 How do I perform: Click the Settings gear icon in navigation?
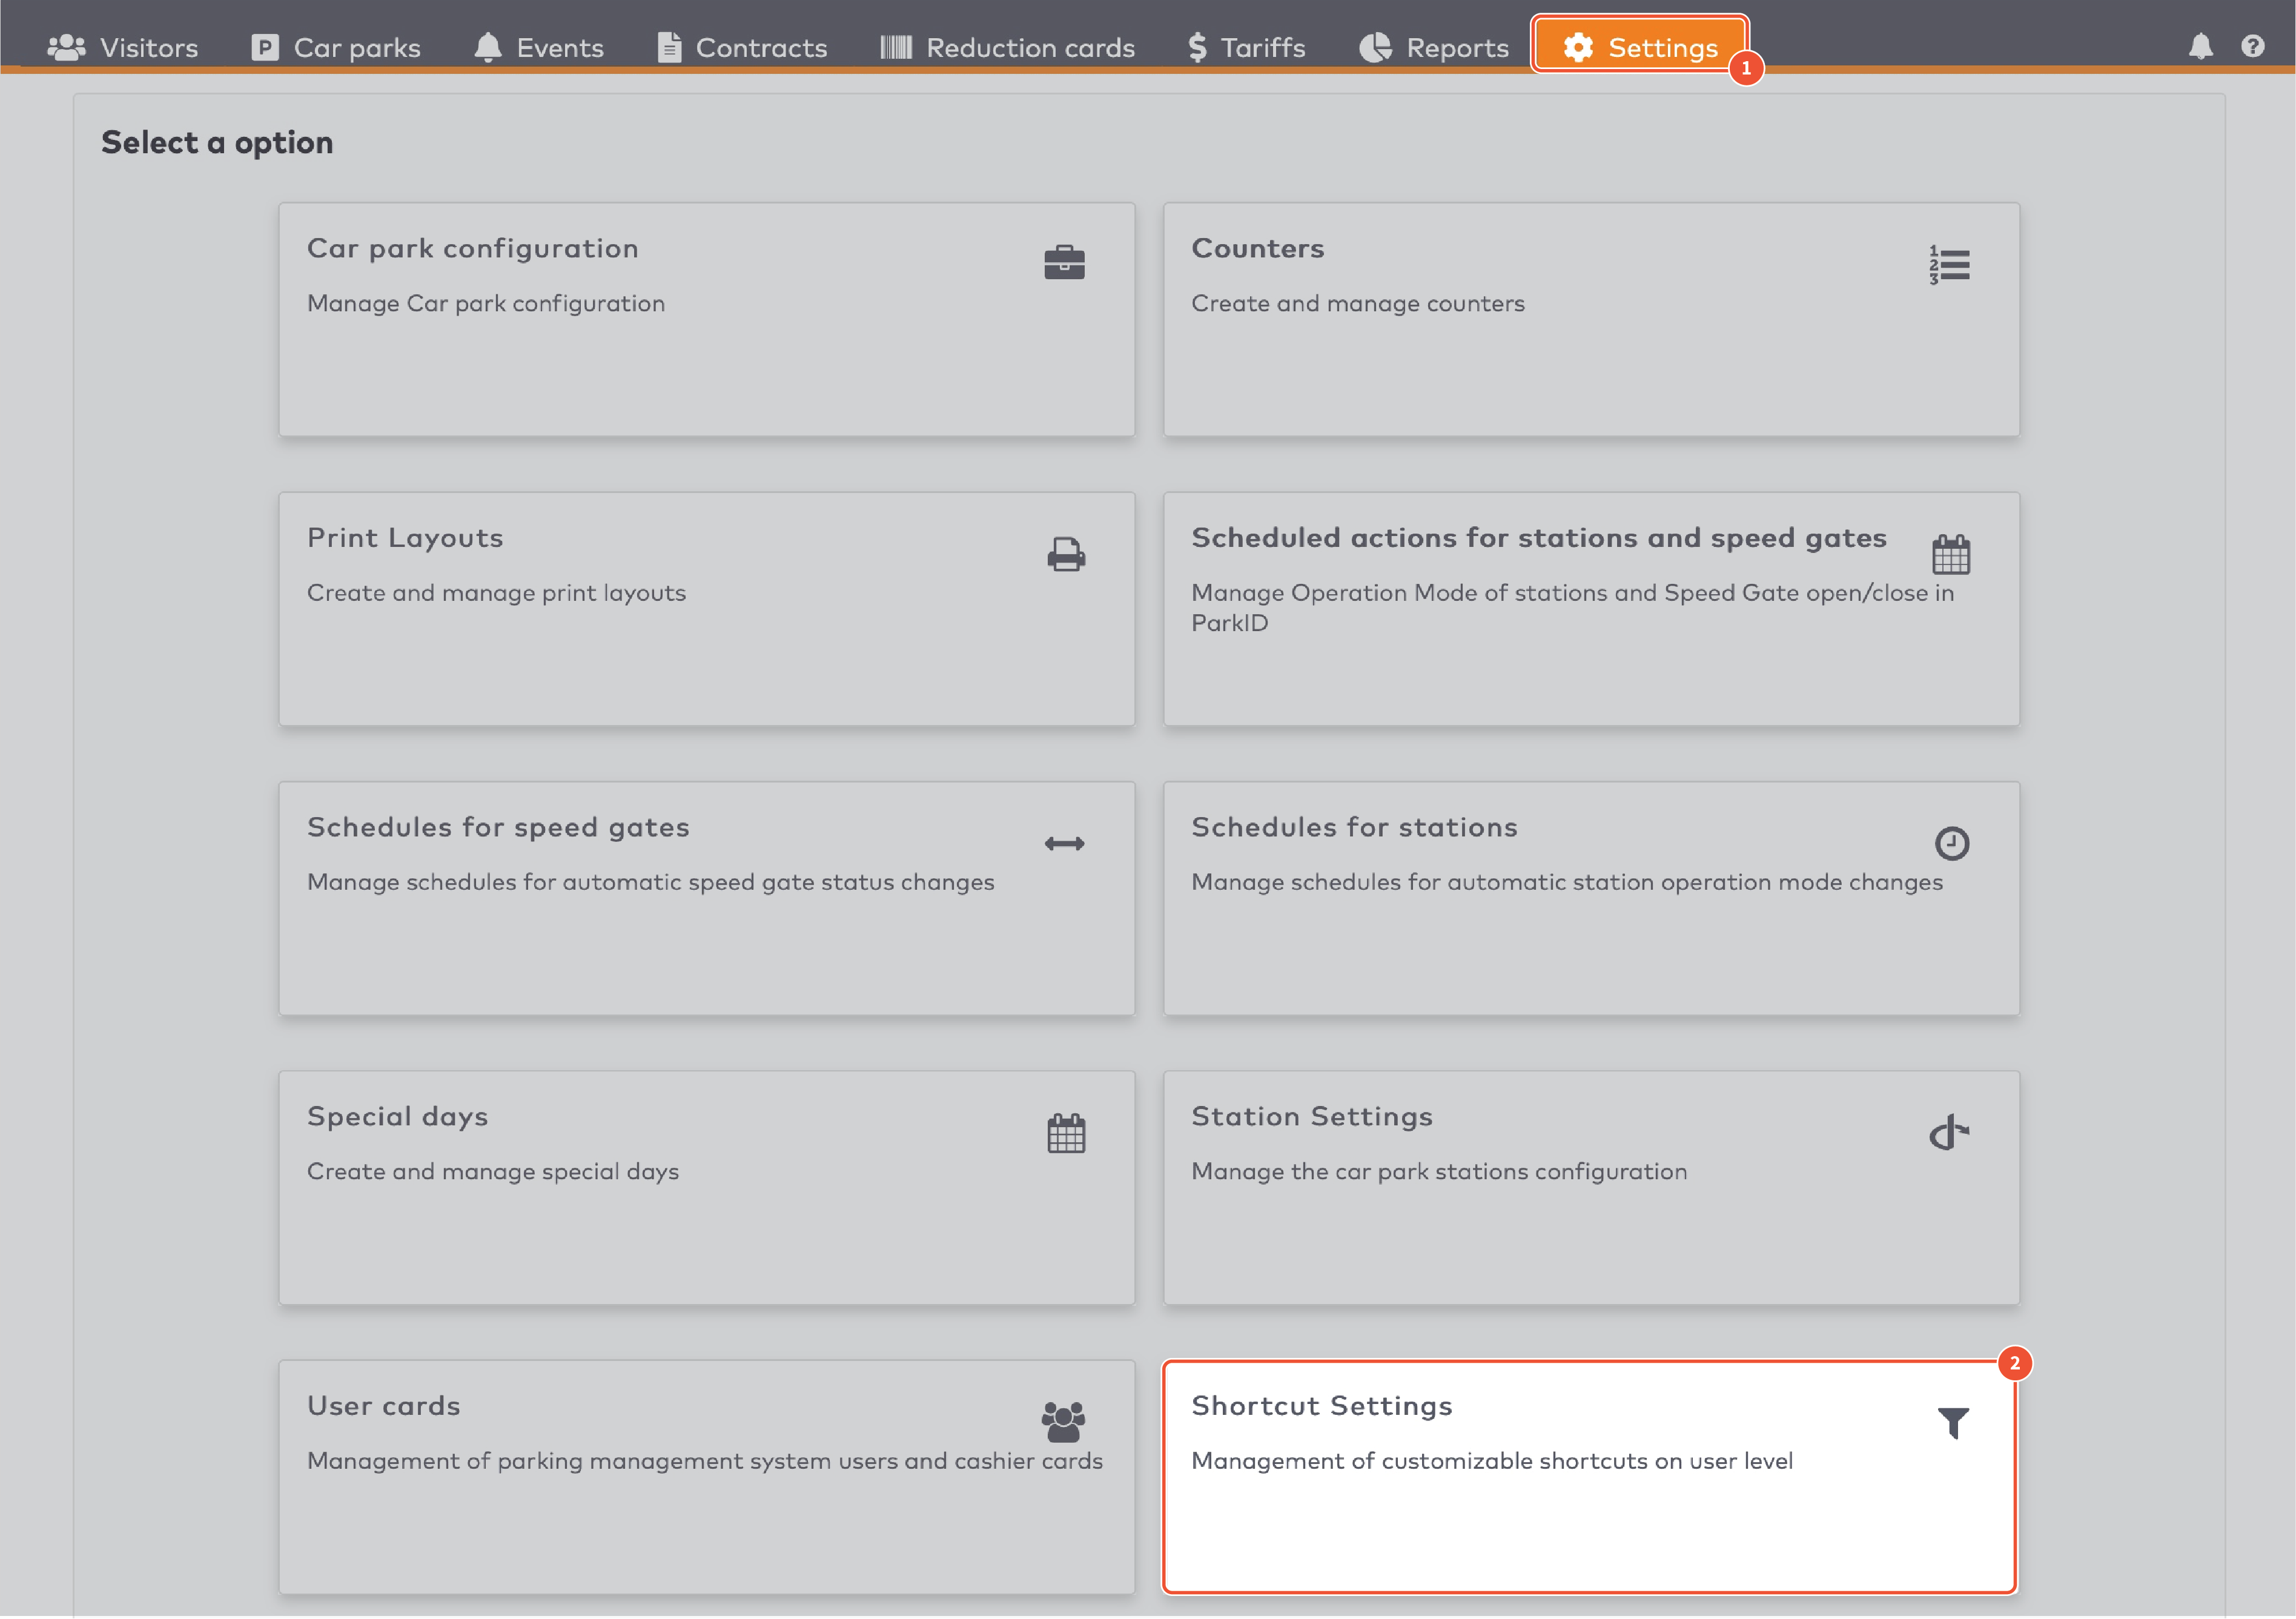[1578, 46]
